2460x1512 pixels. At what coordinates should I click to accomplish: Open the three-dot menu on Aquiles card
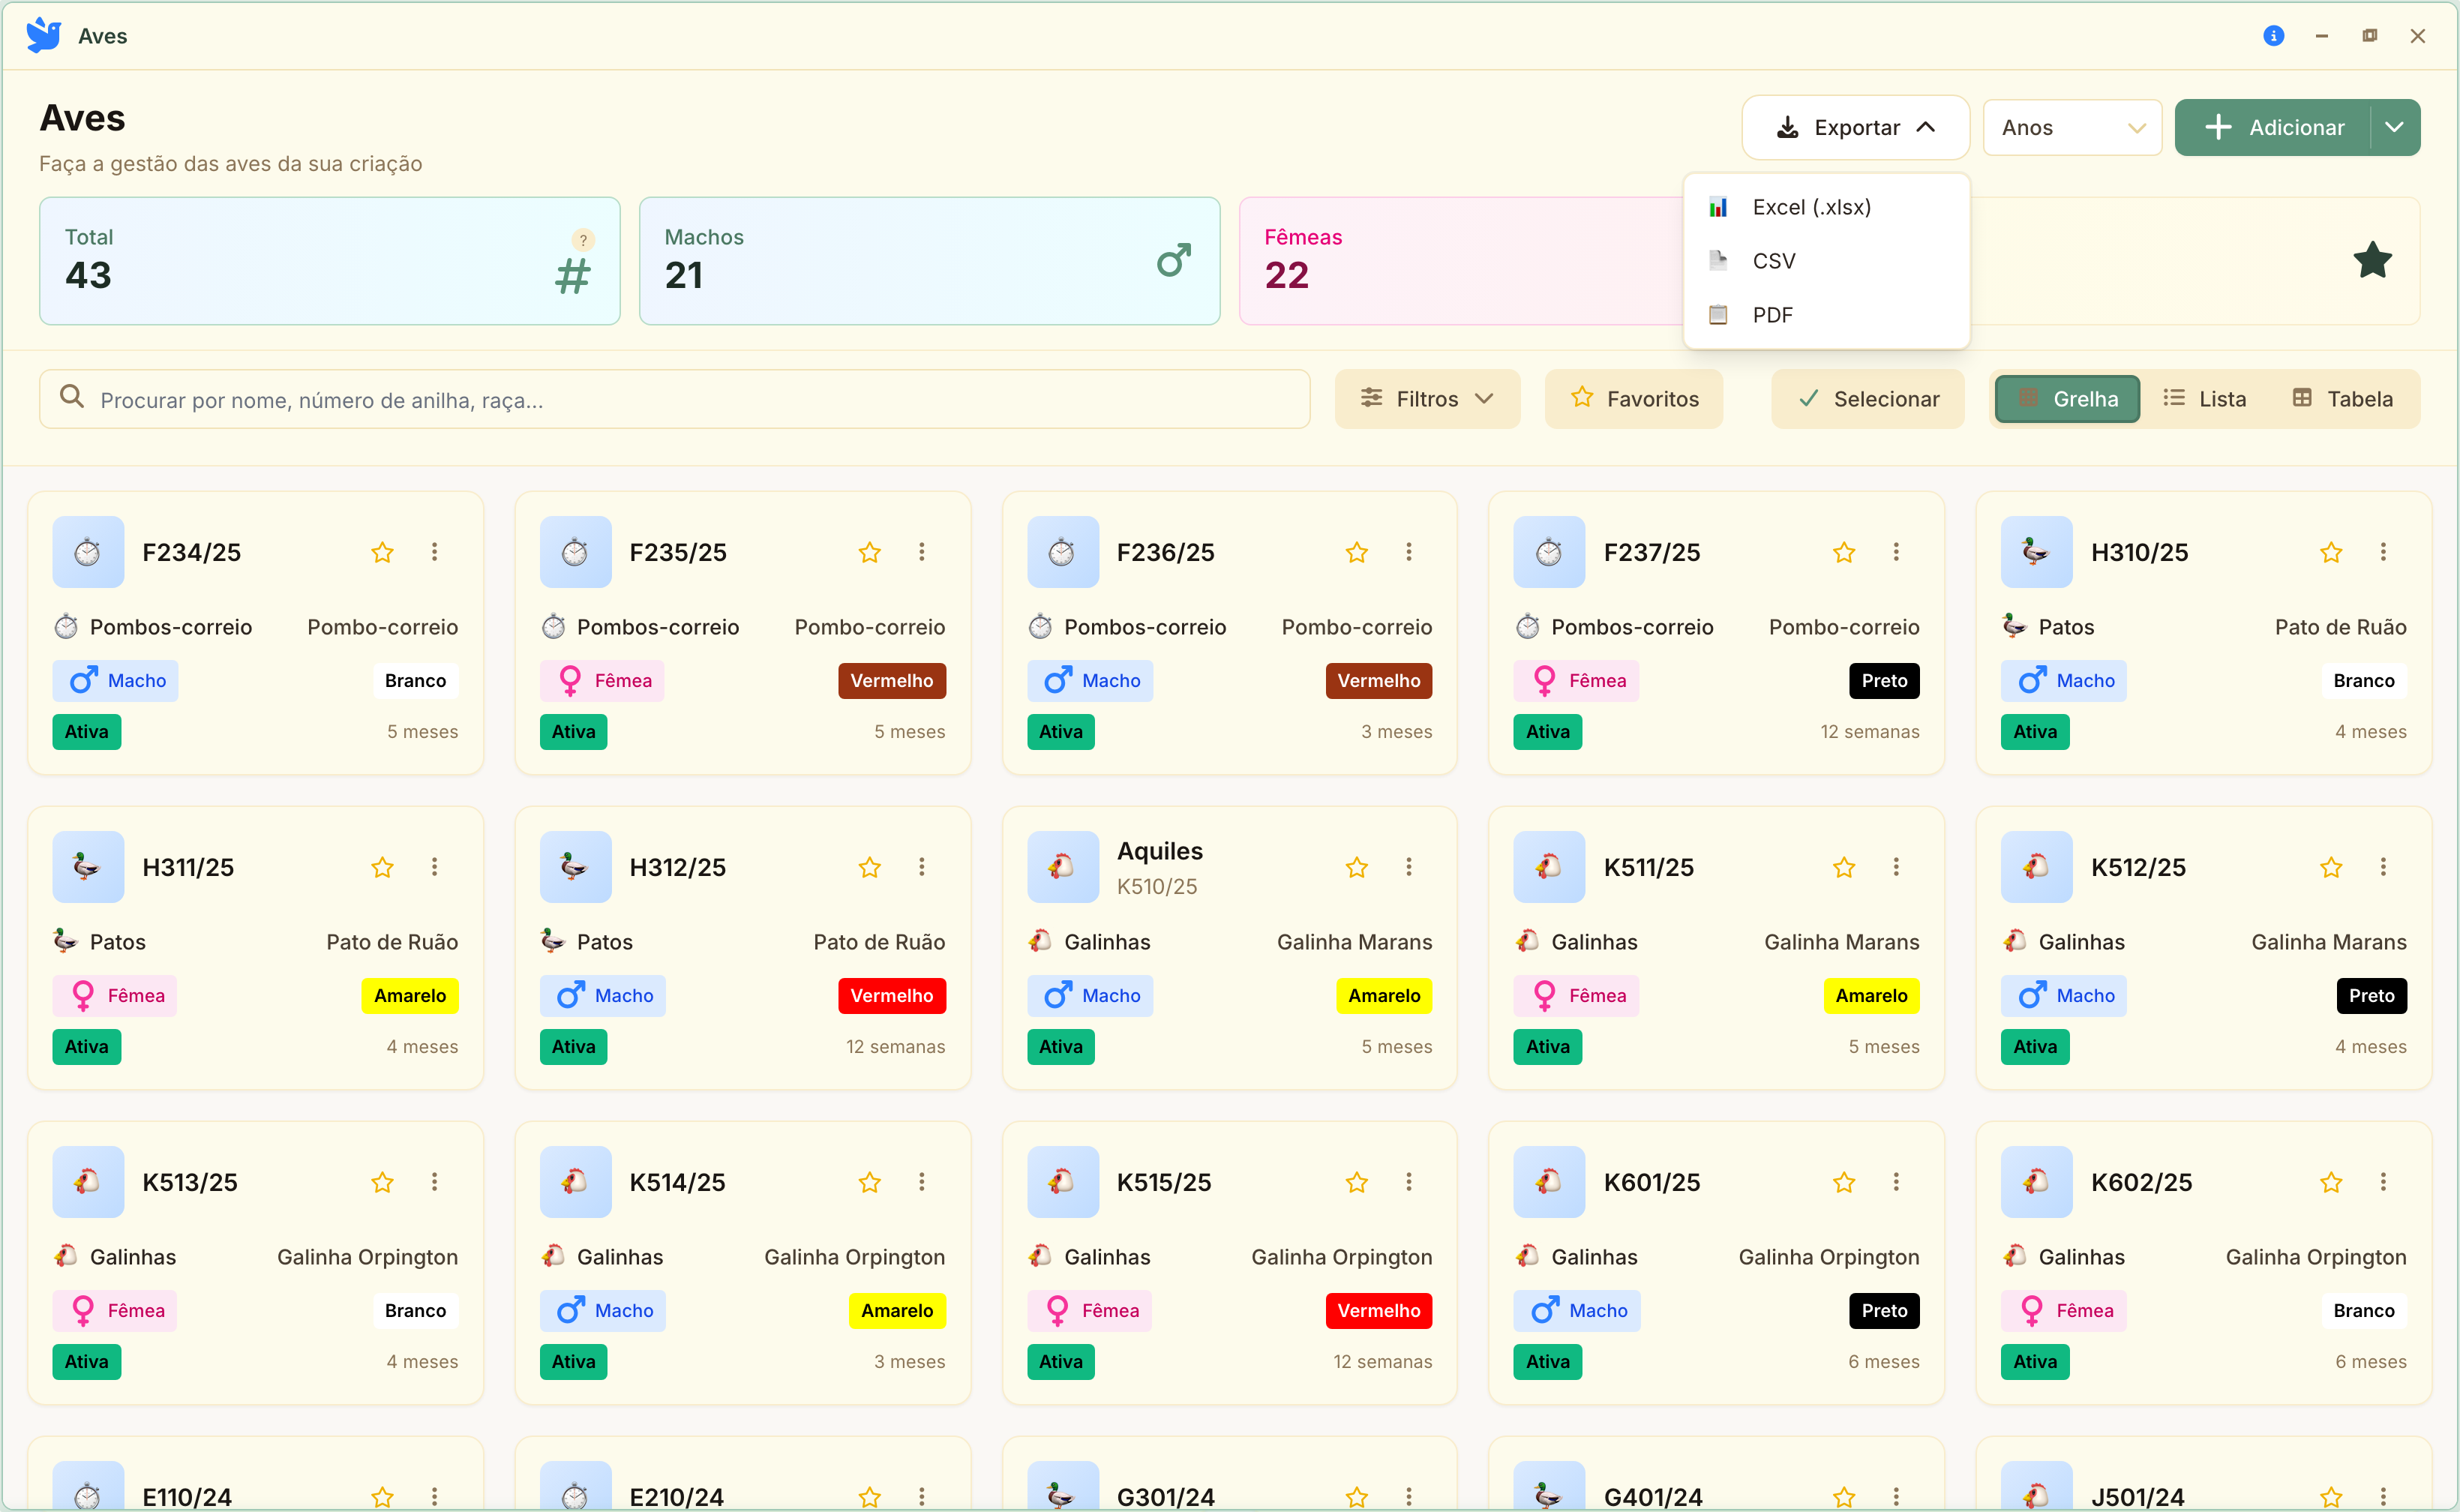click(x=1409, y=867)
